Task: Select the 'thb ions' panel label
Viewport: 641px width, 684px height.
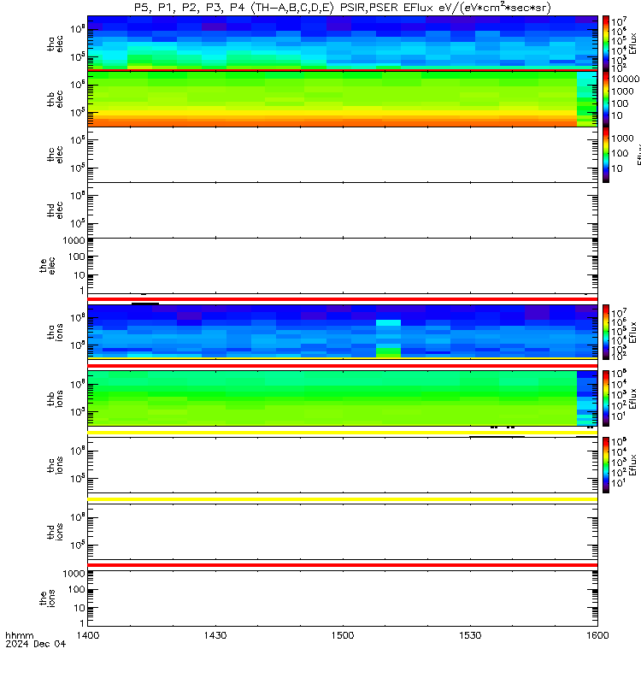Action: coord(55,398)
